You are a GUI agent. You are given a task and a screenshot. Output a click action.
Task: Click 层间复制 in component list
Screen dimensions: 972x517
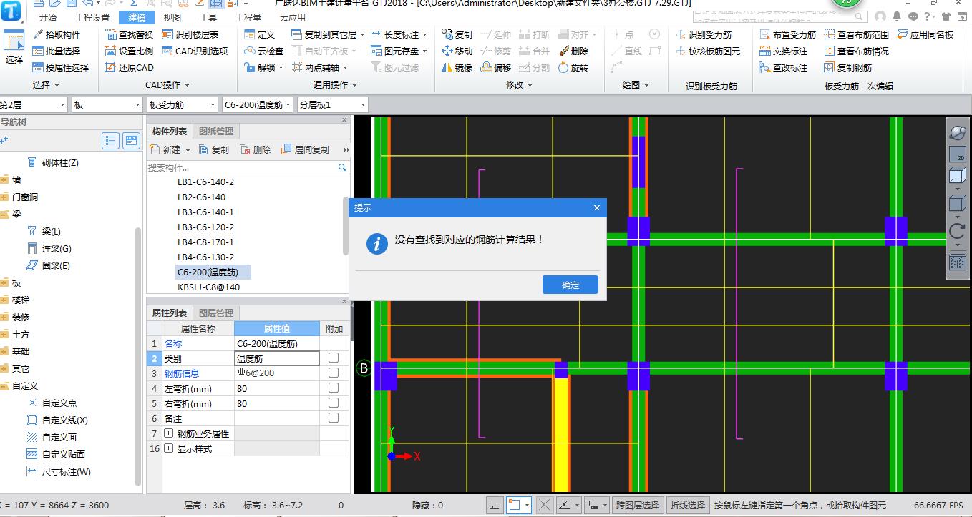pos(305,149)
